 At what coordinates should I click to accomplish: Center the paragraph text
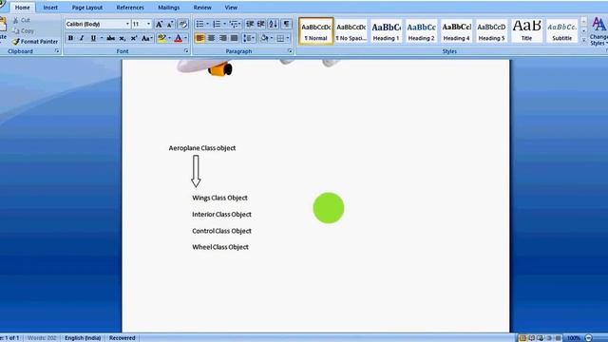211,38
